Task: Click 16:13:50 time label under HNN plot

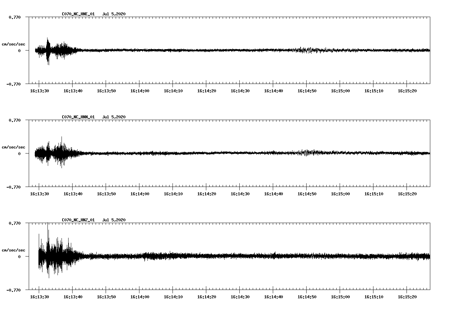Action: (106, 194)
